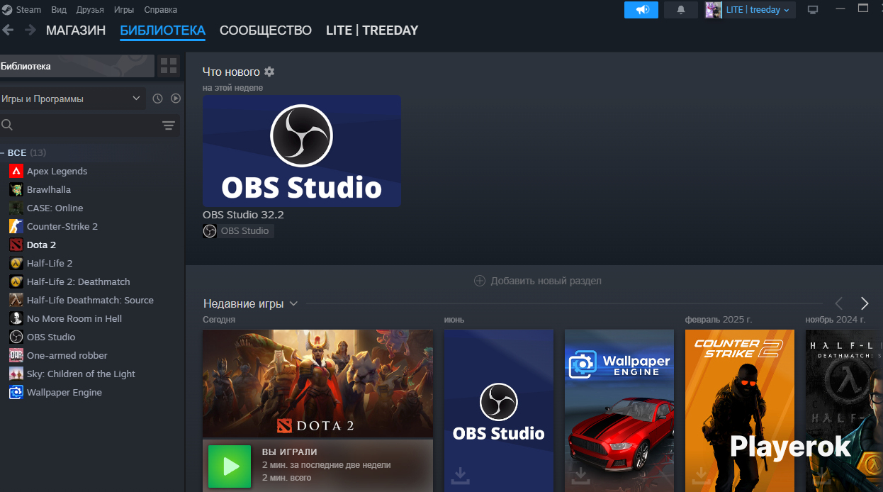This screenshot has width=883, height=492.
Task: Click the Counter-Strike 2 icon in list
Action: coord(16,226)
